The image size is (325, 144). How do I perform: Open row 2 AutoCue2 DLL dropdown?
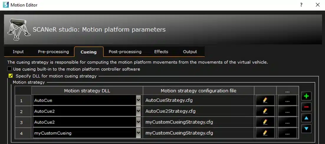(138, 111)
